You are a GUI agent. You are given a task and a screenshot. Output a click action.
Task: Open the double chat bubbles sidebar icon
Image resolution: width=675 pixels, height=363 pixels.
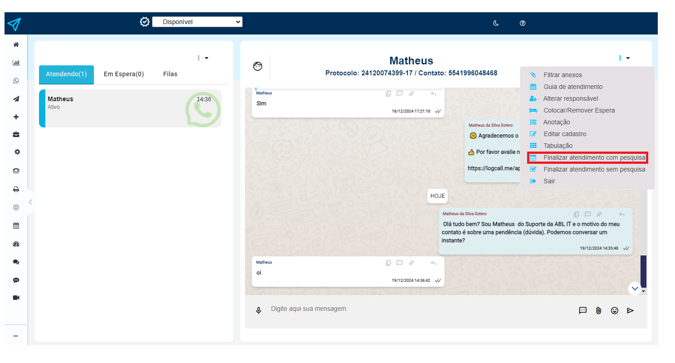[x=16, y=262]
